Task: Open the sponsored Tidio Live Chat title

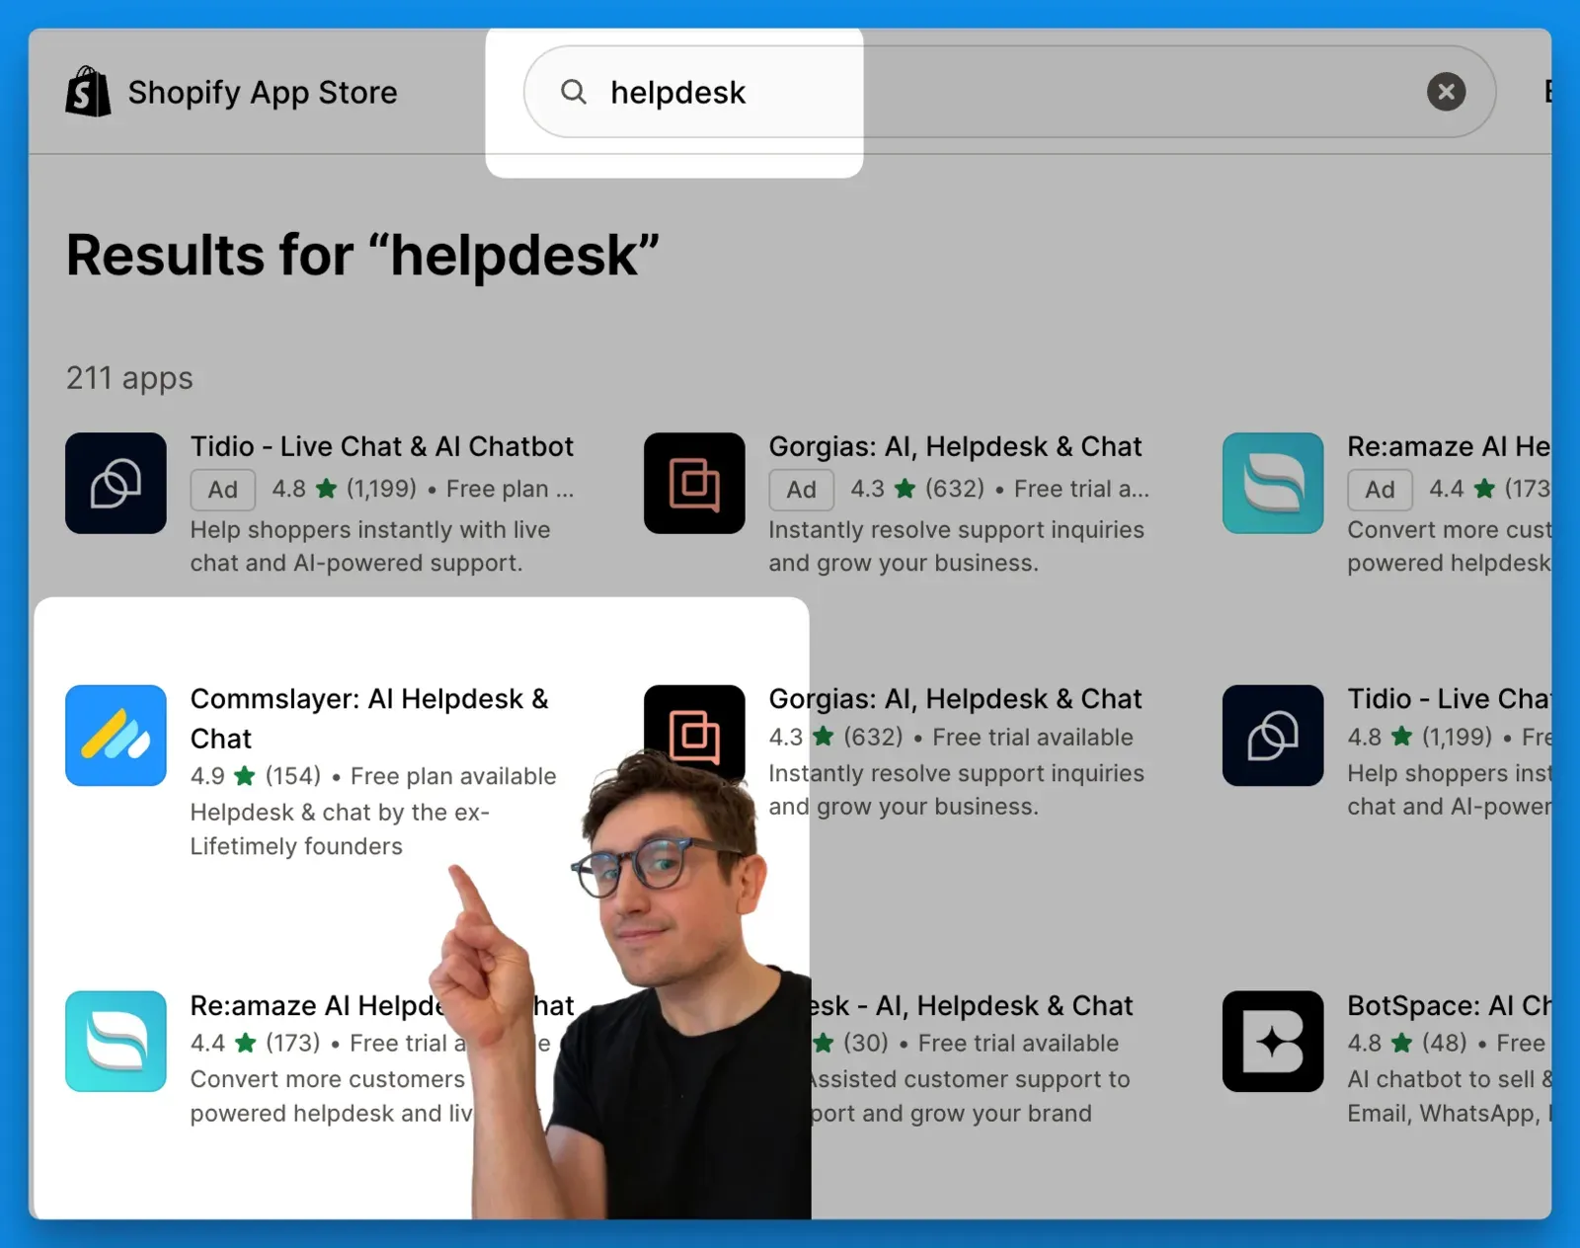Action: (381, 446)
